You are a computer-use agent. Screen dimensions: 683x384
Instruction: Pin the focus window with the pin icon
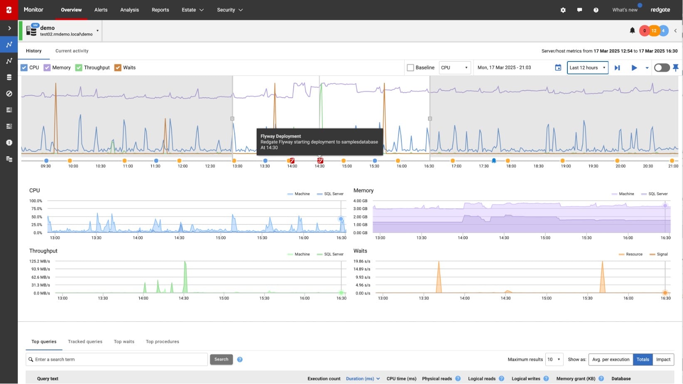click(676, 67)
